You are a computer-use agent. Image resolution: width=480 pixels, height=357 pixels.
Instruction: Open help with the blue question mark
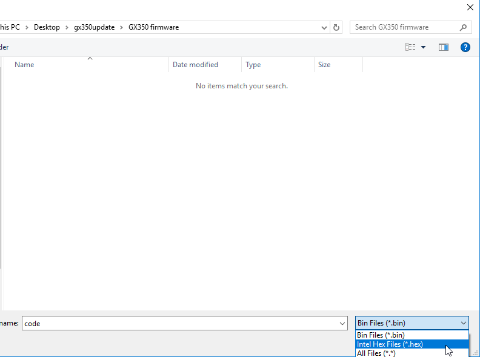[465, 47]
